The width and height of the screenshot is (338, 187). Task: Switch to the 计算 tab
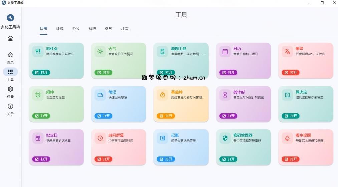(x=60, y=28)
